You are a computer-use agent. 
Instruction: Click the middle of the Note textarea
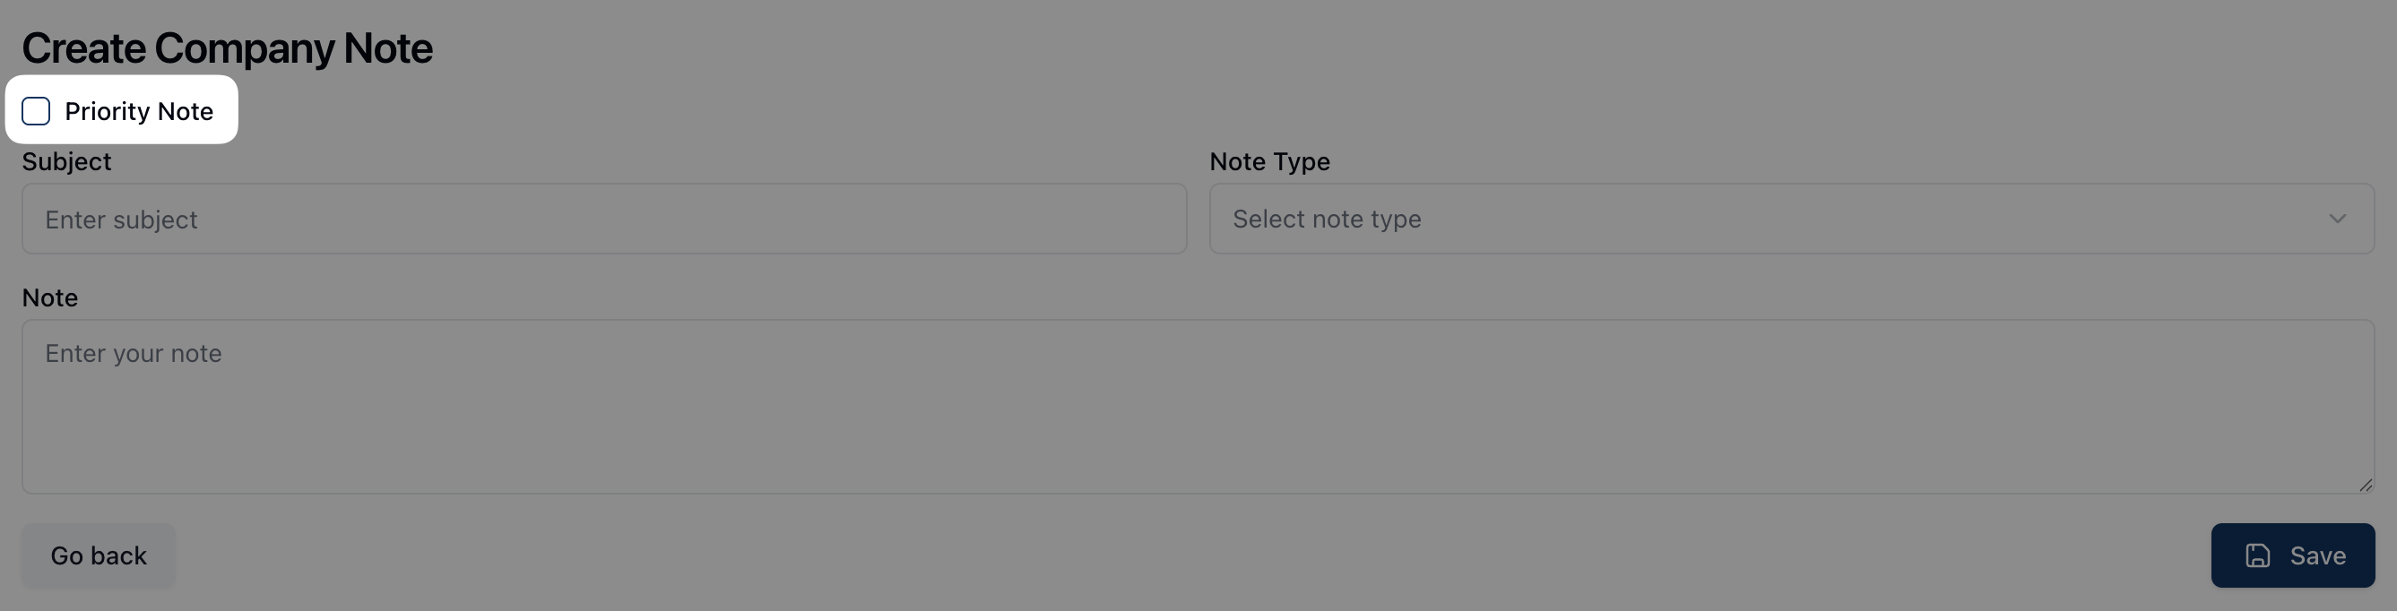coord(1197,407)
